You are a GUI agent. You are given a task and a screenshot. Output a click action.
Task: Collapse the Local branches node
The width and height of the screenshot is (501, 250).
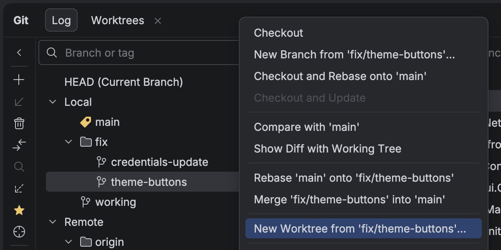pyautogui.click(x=53, y=102)
